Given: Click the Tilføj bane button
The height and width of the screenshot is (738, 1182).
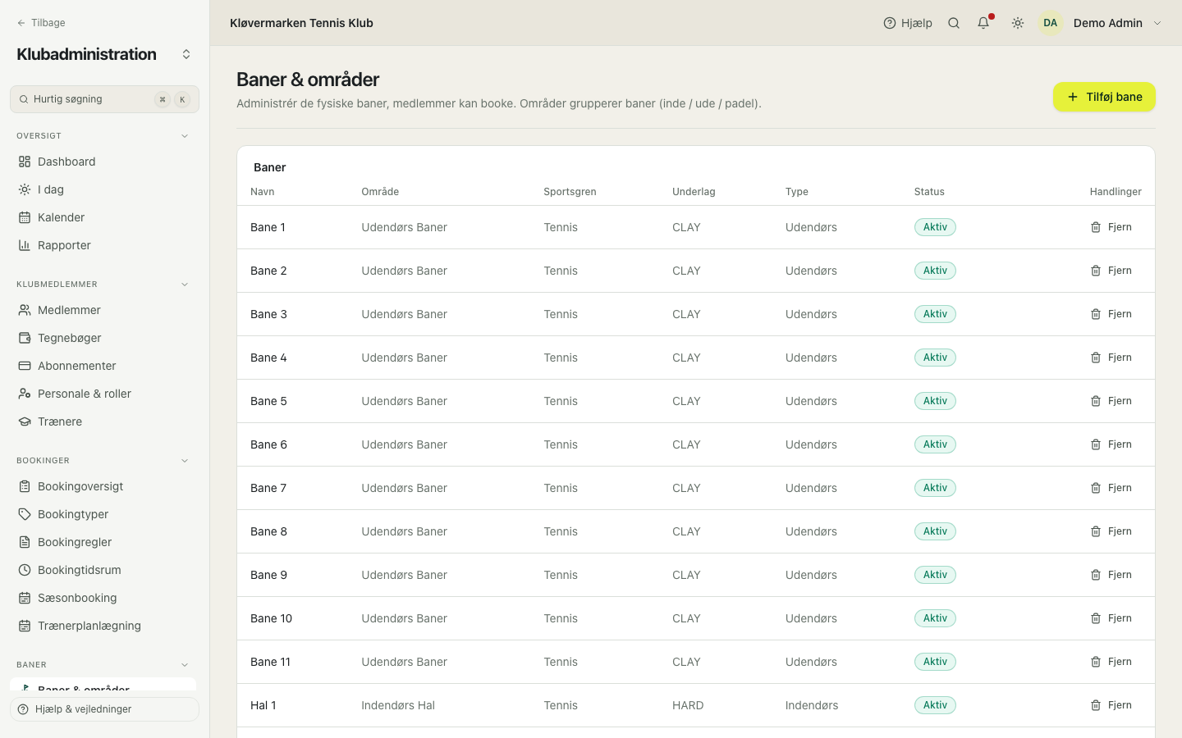Looking at the screenshot, I should (x=1104, y=97).
